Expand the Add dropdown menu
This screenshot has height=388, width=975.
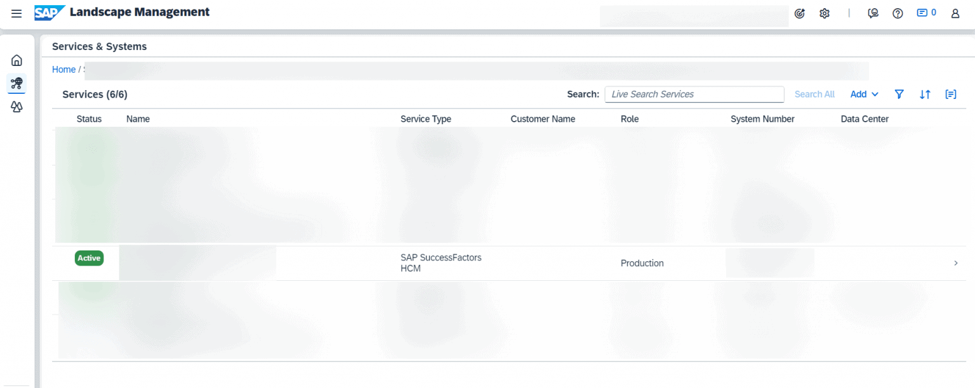pos(864,94)
